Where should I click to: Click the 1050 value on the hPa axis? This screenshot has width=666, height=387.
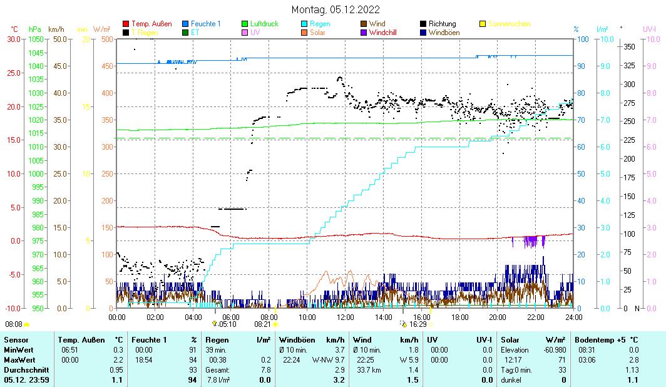(x=36, y=39)
